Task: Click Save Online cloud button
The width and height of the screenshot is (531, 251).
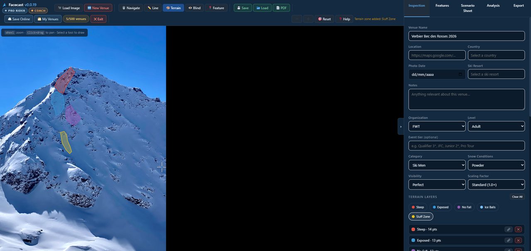Action: [19, 19]
